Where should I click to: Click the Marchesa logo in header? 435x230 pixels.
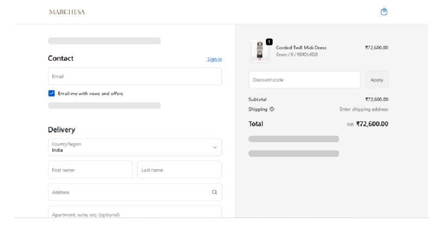[67, 12]
